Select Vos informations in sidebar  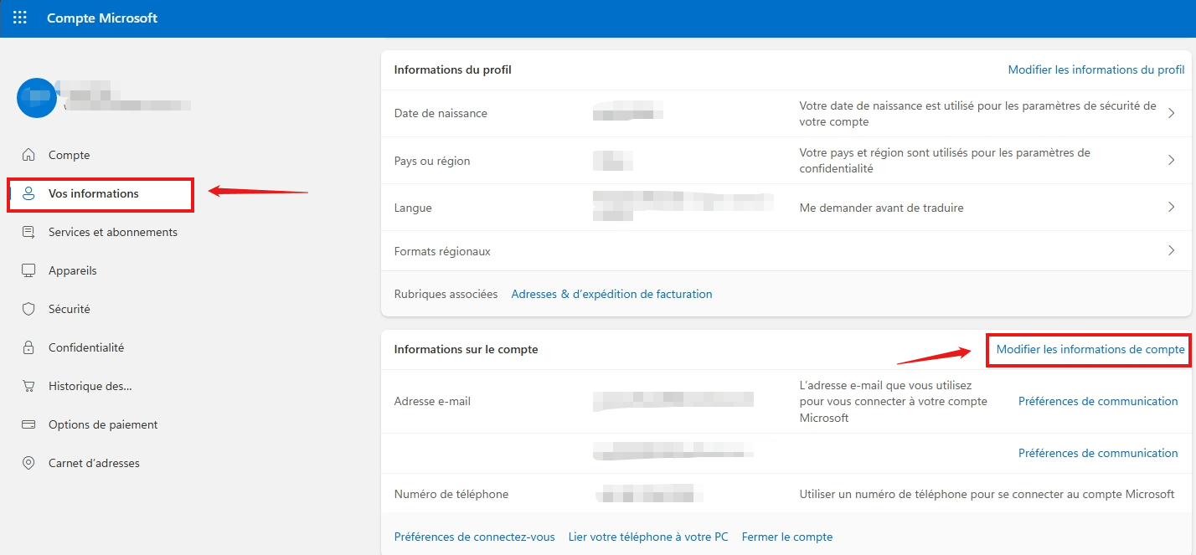(94, 193)
